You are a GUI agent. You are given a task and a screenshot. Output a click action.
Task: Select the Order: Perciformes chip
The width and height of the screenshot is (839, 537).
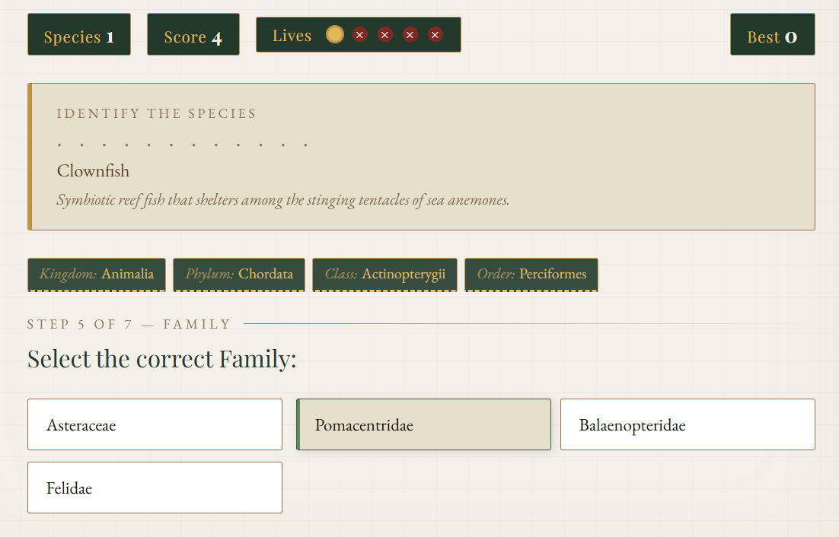[x=531, y=275]
